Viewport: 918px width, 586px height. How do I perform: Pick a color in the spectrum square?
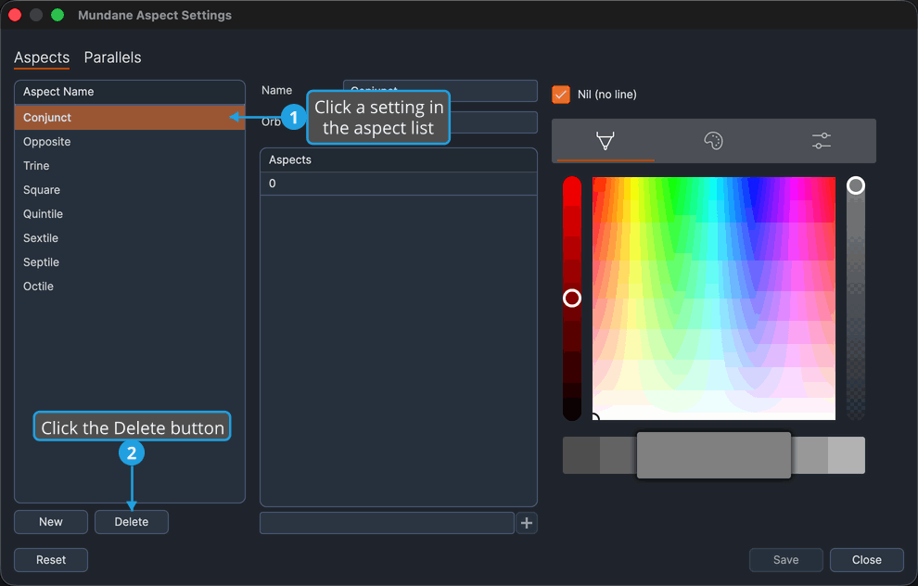tap(714, 298)
